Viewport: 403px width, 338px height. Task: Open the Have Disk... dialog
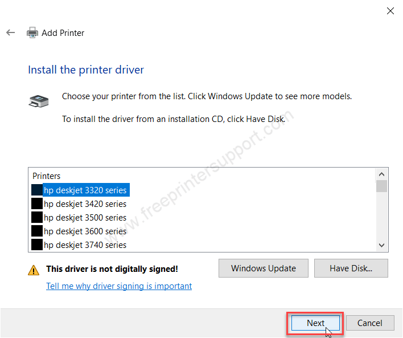(x=351, y=268)
